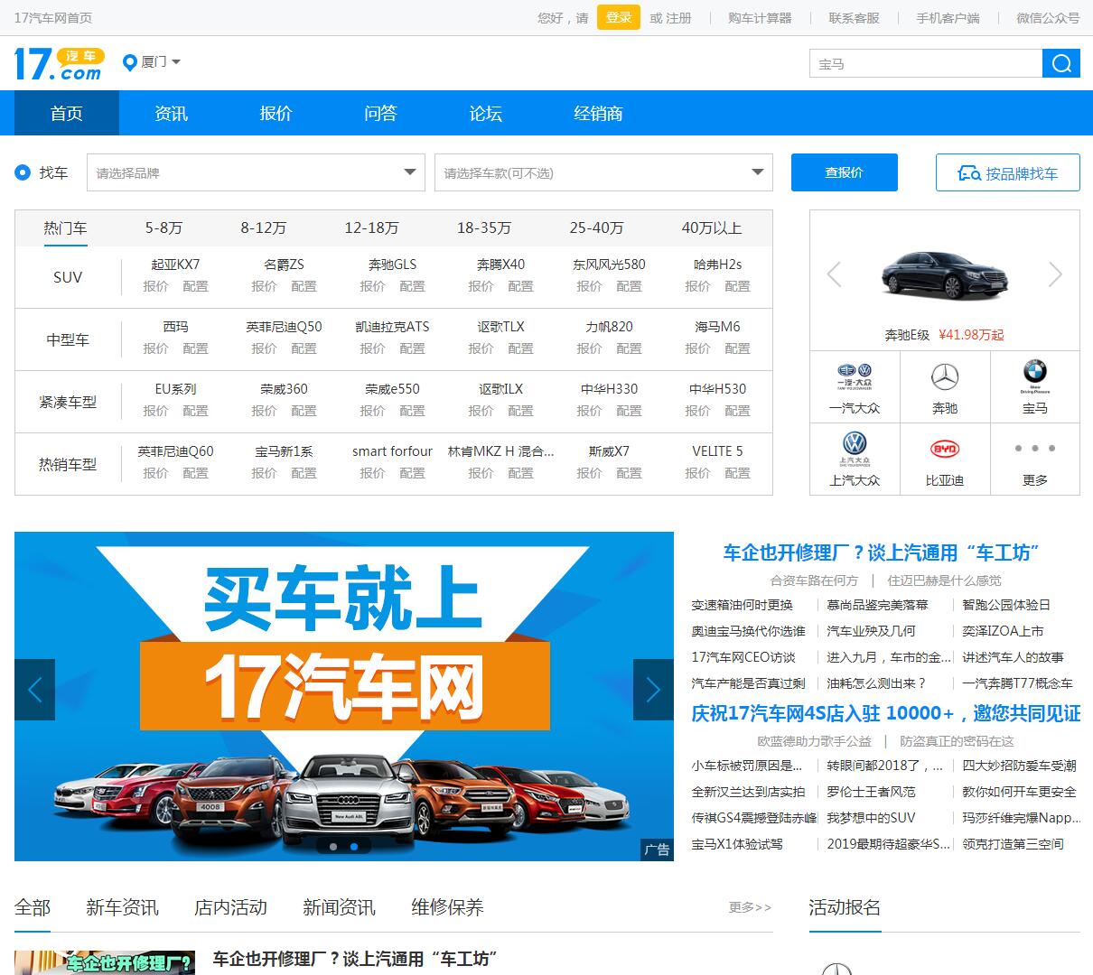Click the 上汽大众 brand logo

coord(855,449)
